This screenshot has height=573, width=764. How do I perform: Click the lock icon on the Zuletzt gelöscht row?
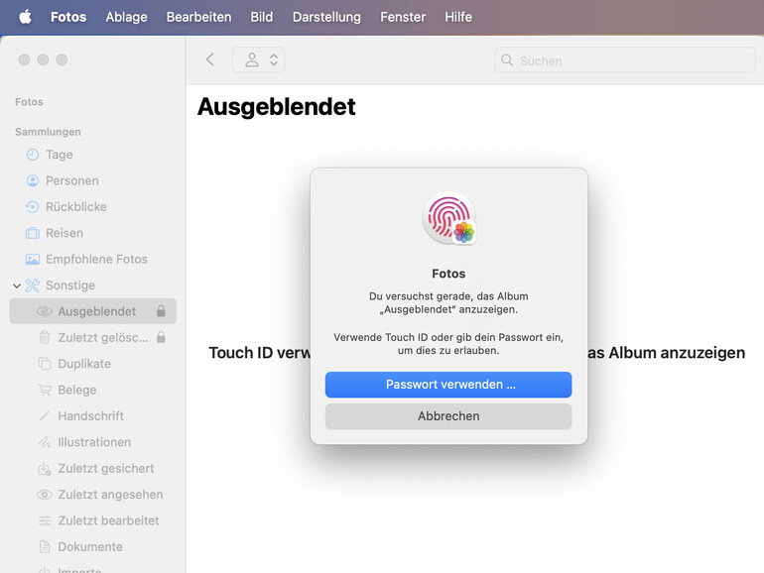pos(161,337)
